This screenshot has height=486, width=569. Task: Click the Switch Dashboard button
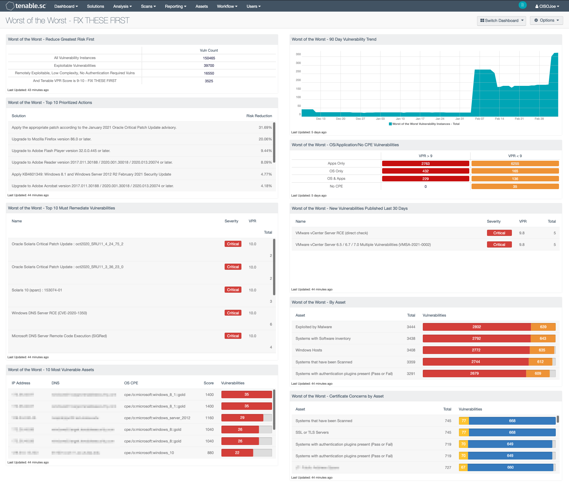point(502,20)
